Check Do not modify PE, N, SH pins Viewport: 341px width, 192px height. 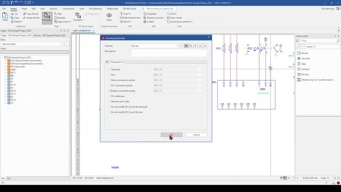click(110, 112)
